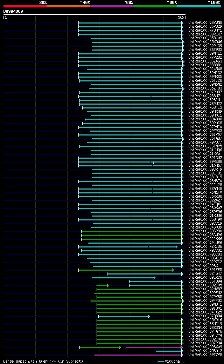This screenshot has width=224, height=364.
Task: Click the UniRef100_C5Y9L6 accession
Action: click(205, 320)
